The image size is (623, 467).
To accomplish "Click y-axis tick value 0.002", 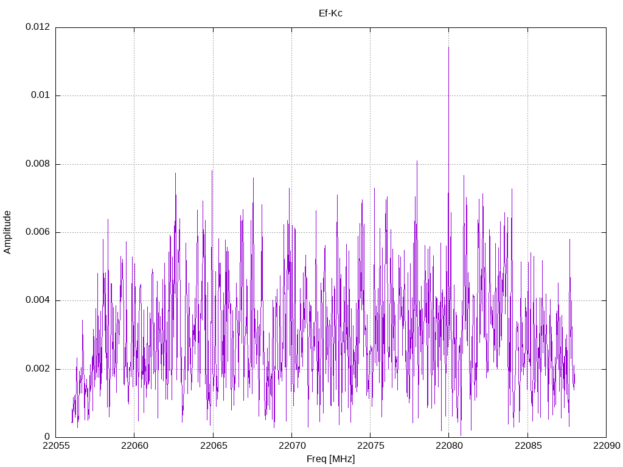I will [x=38, y=369].
